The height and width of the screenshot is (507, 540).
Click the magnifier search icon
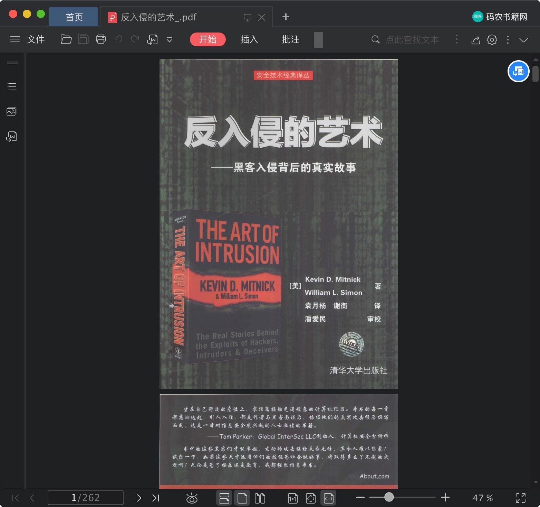point(375,39)
